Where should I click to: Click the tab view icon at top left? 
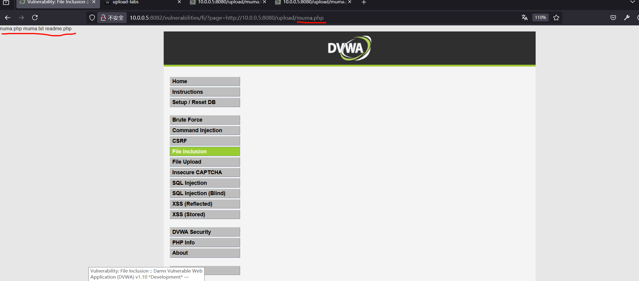point(6,2)
